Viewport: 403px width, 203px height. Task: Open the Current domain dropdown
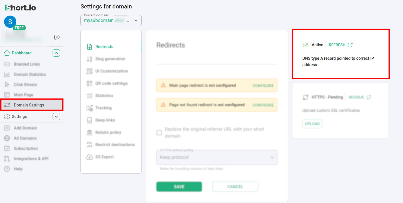[x=136, y=21]
